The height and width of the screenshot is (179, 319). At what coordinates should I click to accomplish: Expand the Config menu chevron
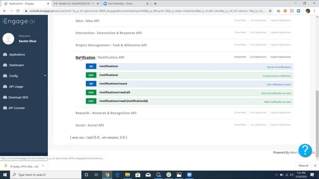45,76
